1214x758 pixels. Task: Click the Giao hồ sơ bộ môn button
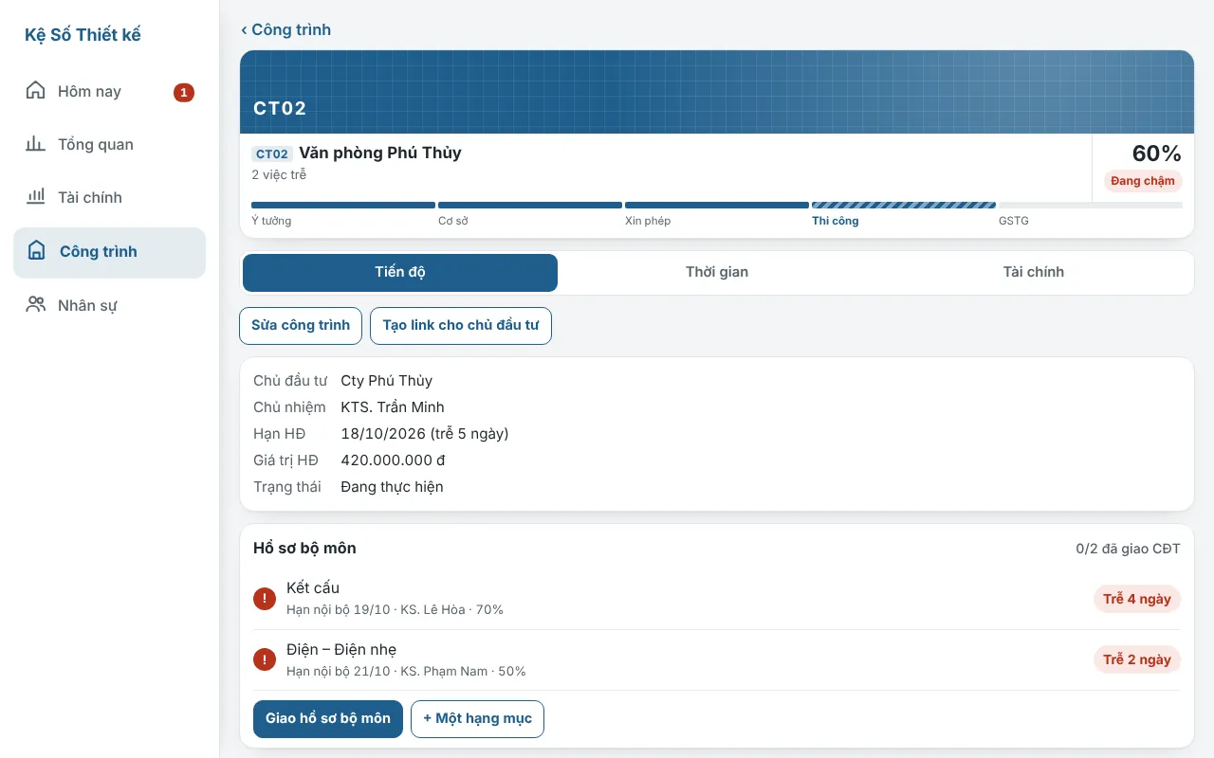tap(328, 719)
